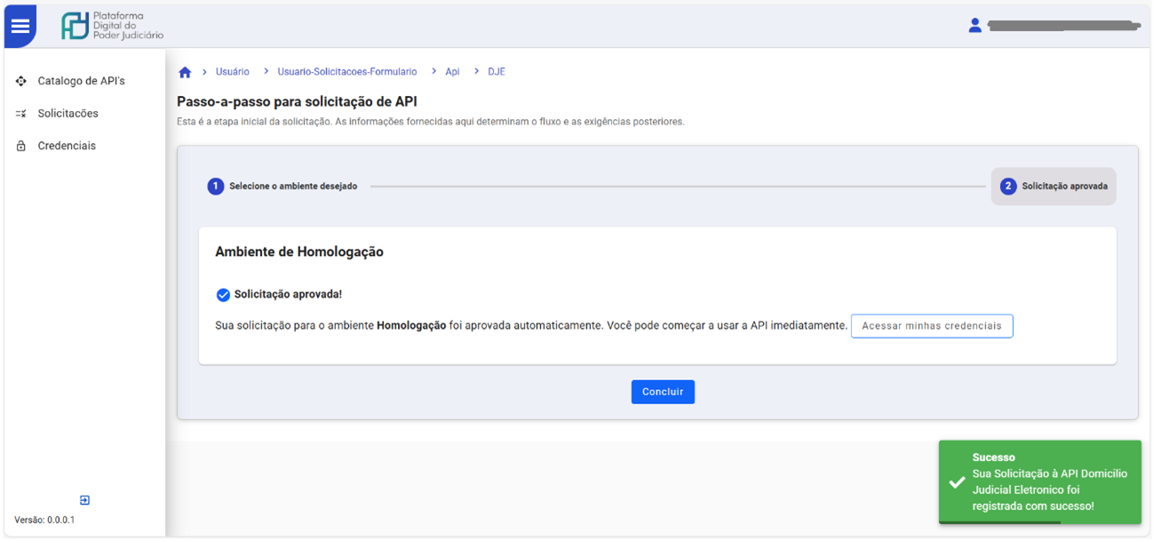Image resolution: width=1153 pixels, height=541 pixels.
Task: Open the Usuario-Solicitacoes-Formulario breadcrumb
Action: [x=347, y=71]
